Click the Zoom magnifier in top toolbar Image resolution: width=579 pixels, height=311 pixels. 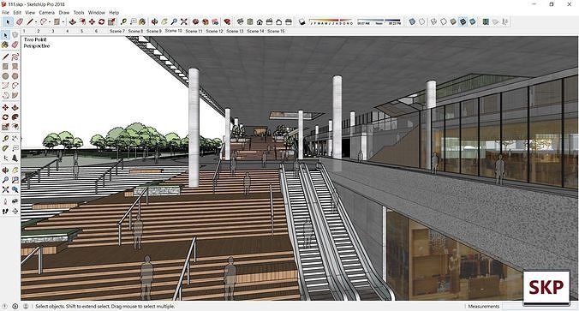click(174, 21)
